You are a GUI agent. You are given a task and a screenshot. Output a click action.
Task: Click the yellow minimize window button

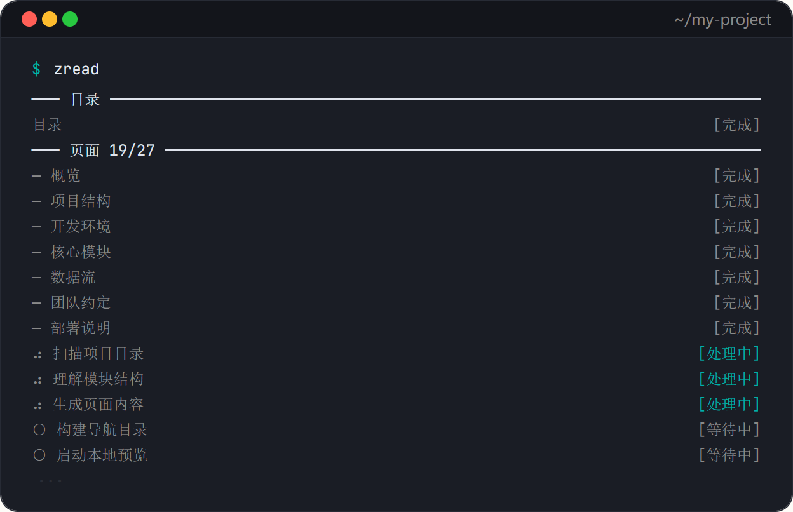tap(50, 19)
